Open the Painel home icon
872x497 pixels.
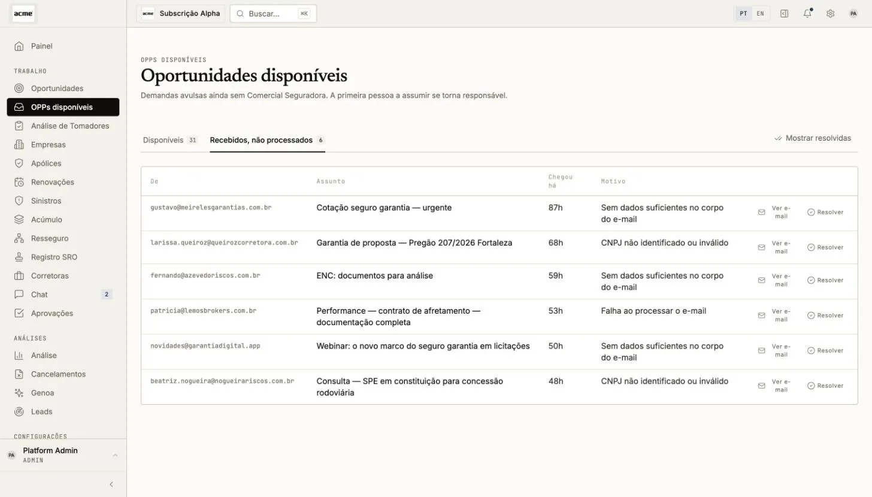tap(19, 46)
